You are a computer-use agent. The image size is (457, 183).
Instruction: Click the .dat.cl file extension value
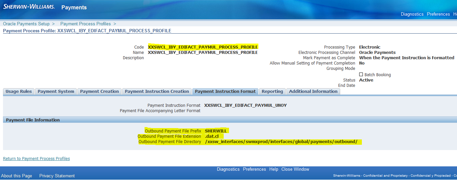click(x=212, y=136)
